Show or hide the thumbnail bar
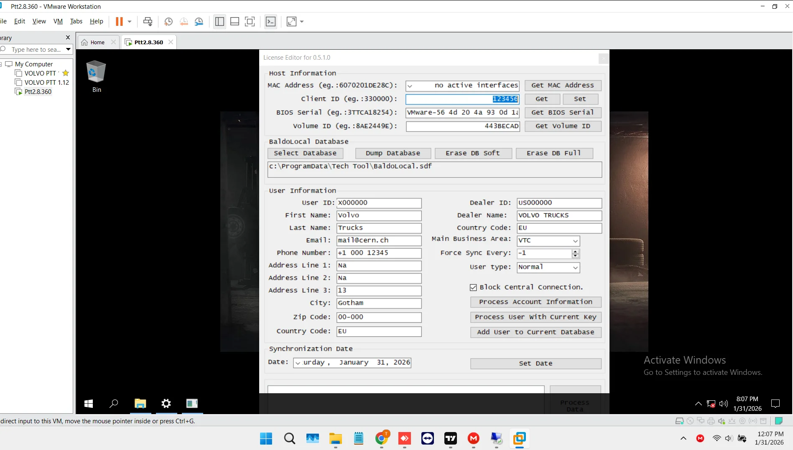Image resolution: width=793 pixels, height=450 pixels. [x=235, y=21]
